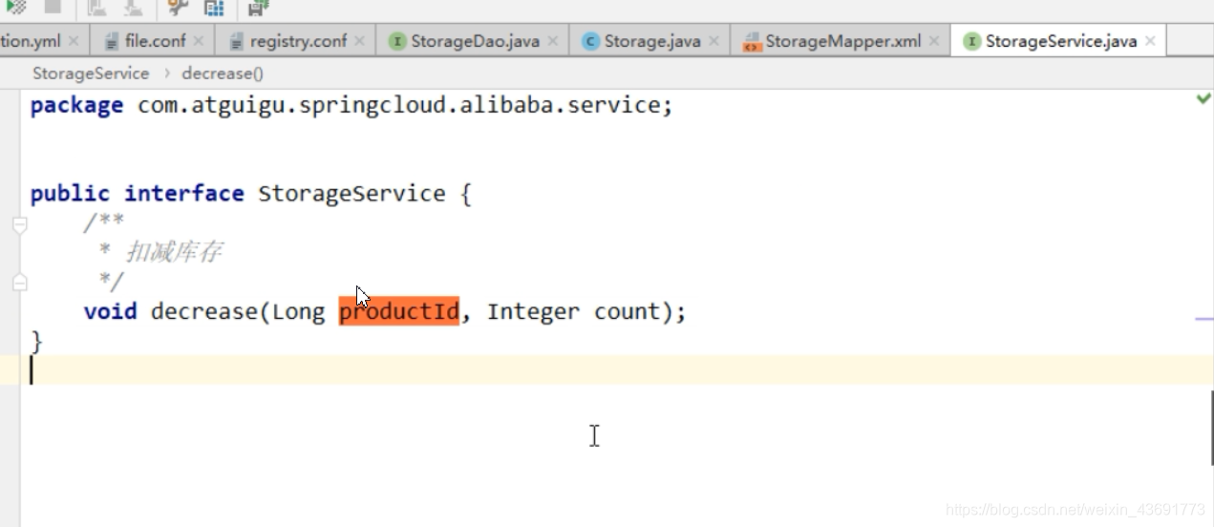Image resolution: width=1214 pixels, height=527 pixels.
Task: Click the decrease method name
Action: [x=203, y=311]
